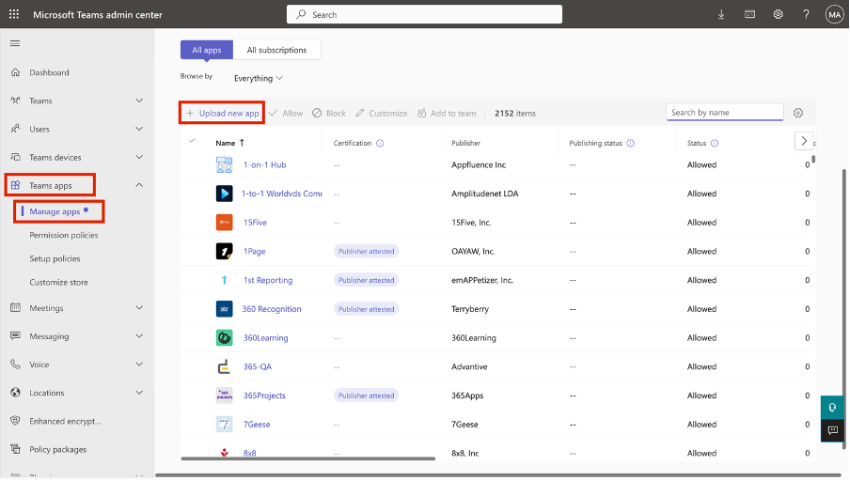
Task: Collapse the Teams apps section chevron
Action: click(139, 185)
